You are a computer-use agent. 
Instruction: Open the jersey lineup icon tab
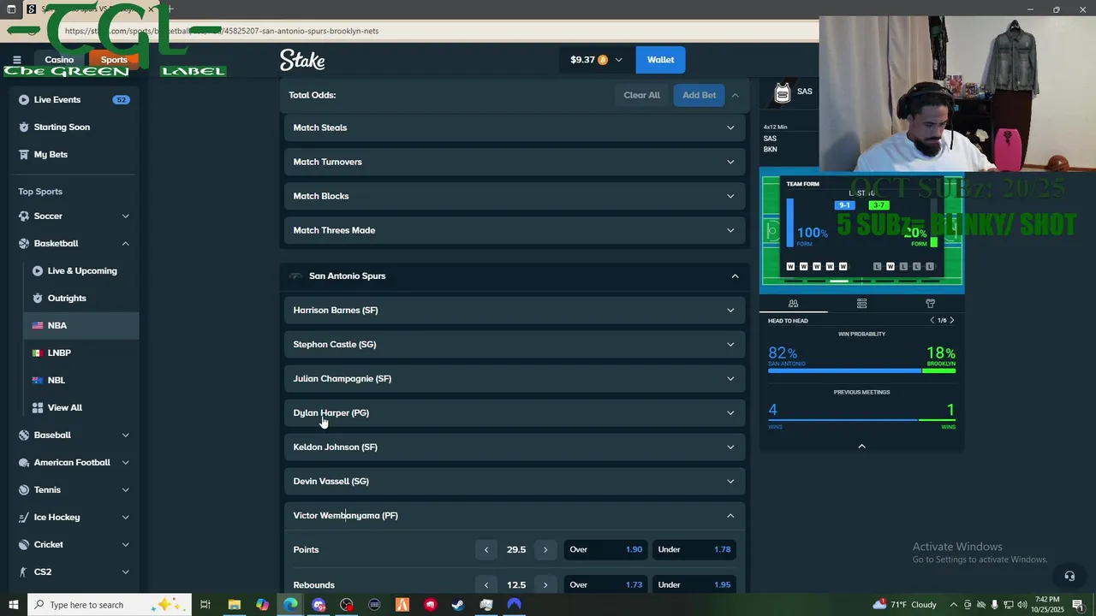click(x=930, y=304)
